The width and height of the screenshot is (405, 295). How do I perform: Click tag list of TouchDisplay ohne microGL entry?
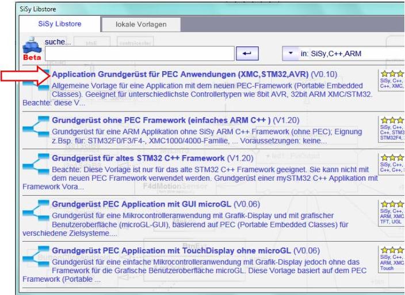pyautogui.click(x=392, y=263)
